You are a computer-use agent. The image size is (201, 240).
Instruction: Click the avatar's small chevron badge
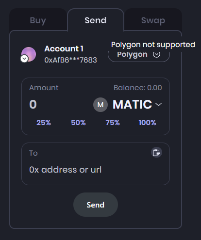click(24, 59)
